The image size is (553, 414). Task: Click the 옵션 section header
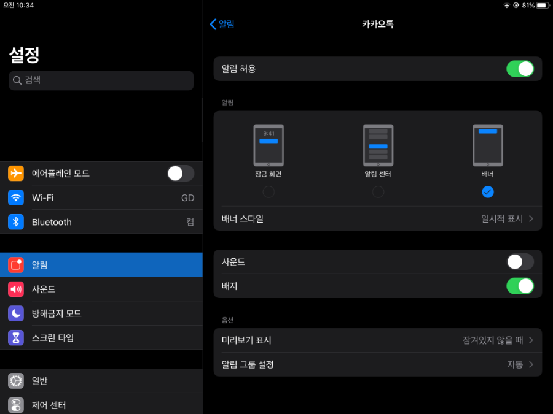(x=227, y=320)
